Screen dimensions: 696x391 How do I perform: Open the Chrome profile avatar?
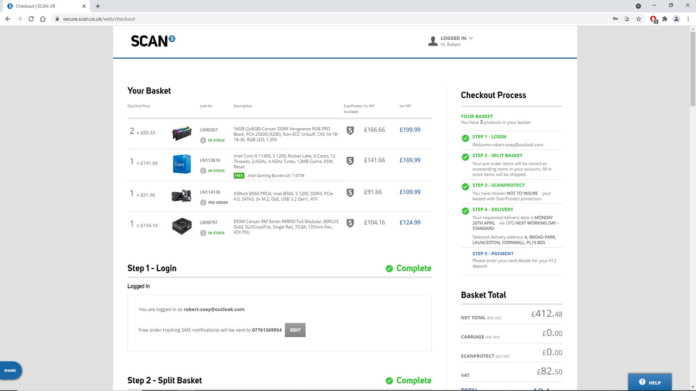pyautogui.click(x=676, y=18)
